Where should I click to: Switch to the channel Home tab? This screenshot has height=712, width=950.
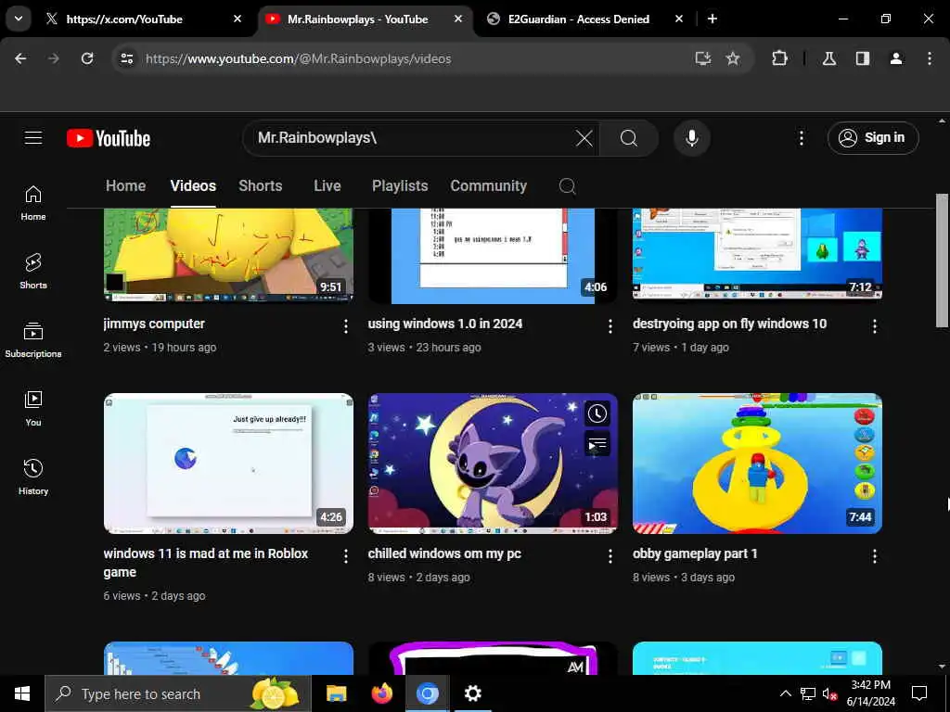tap(125, 185)
